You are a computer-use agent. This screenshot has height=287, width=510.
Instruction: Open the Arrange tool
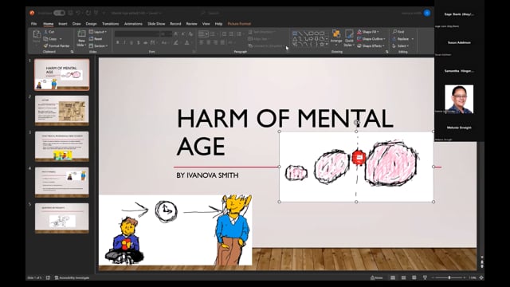336,37
